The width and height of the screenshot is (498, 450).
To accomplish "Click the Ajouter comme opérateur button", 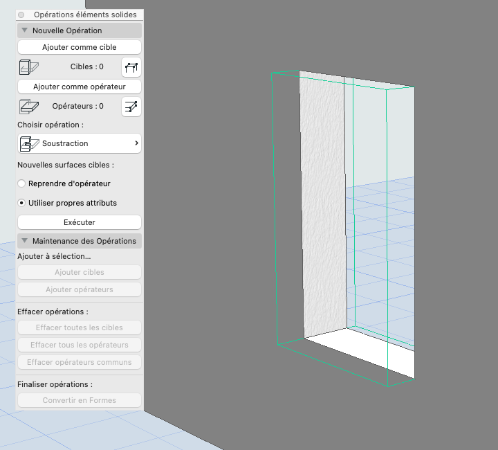I will click(x=80, y=87).
